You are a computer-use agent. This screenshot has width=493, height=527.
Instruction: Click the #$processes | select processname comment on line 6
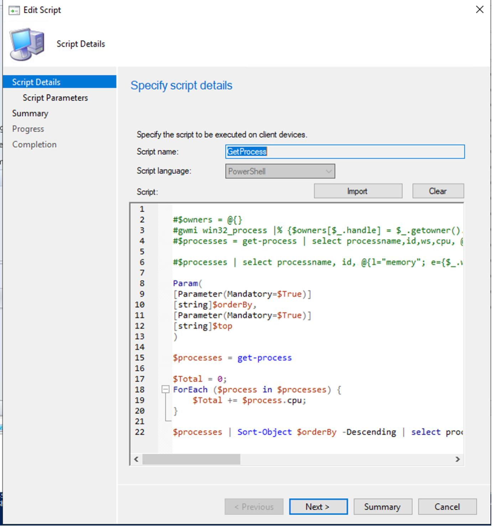318,263
